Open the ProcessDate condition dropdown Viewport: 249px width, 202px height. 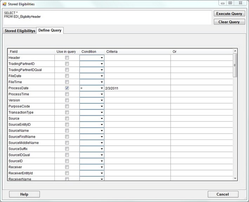point(101,88)
